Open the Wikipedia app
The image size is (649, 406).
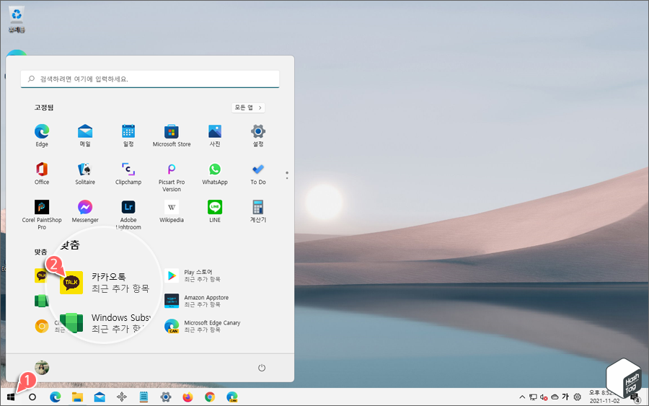pos(172,211)
